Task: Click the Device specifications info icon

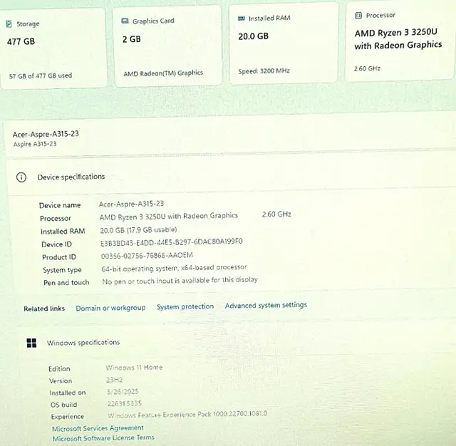Action: point(21,177)
